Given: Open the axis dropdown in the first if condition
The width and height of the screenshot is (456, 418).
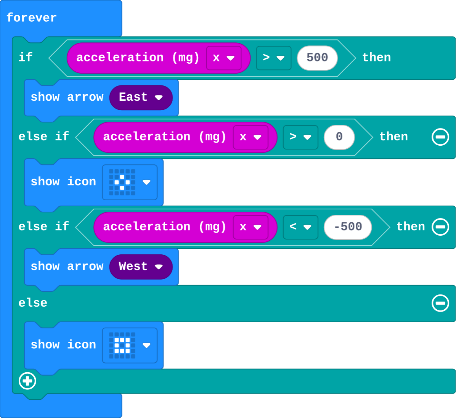Looking at the screenshot, I should (224, 58).
